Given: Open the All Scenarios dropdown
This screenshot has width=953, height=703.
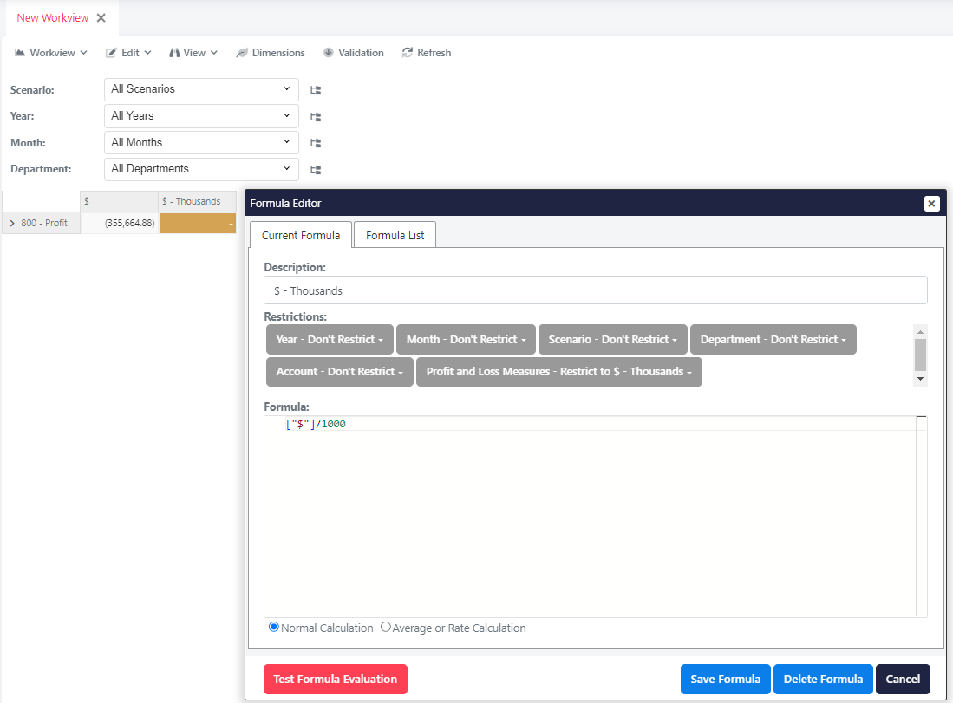Looking at the screenshot, I should [201, 89].
